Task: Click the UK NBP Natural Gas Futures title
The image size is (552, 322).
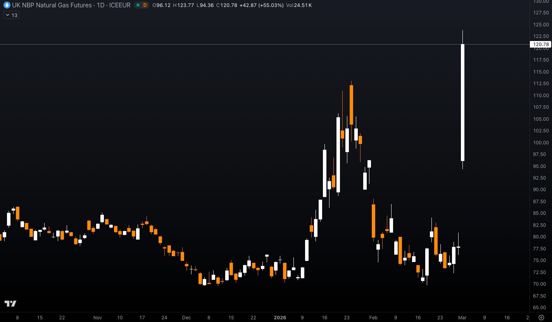Action: click(52, 5)
